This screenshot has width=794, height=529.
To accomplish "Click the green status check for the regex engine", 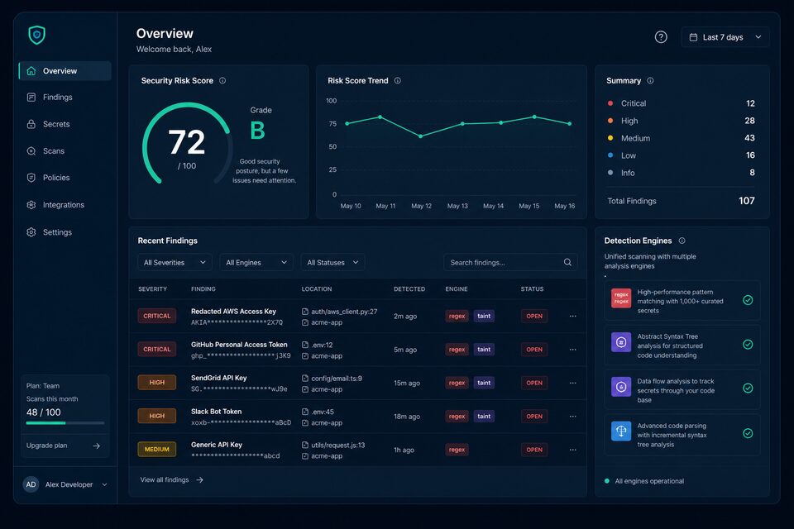I will coord(748,300).
